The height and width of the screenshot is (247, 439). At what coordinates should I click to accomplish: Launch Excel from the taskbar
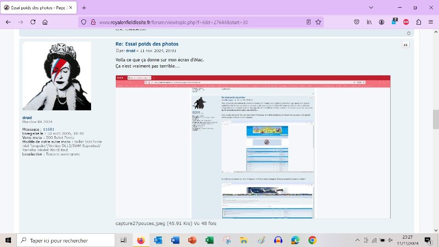point(209,240)
